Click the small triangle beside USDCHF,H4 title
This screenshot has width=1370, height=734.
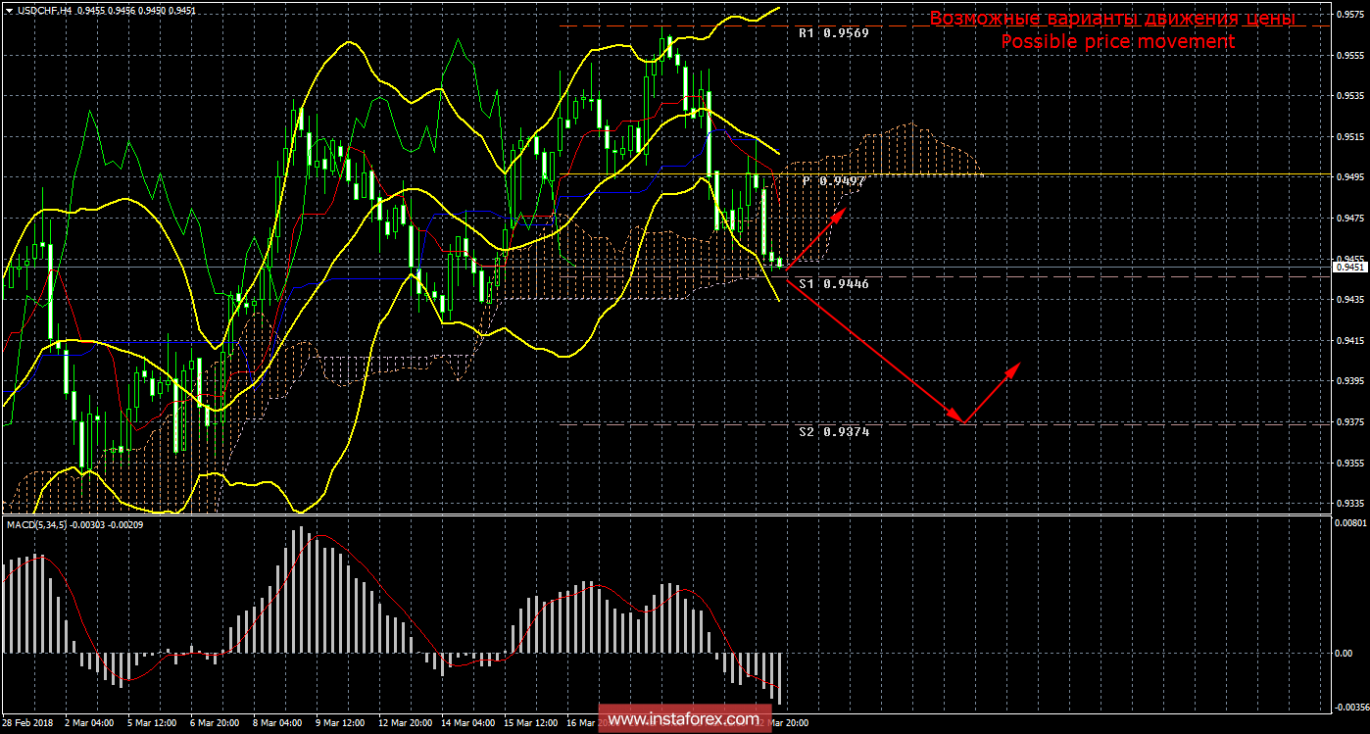[x=9, y=11]
